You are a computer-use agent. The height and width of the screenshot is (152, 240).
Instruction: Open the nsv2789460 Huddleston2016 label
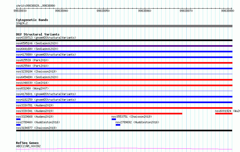tap(38, 122)
